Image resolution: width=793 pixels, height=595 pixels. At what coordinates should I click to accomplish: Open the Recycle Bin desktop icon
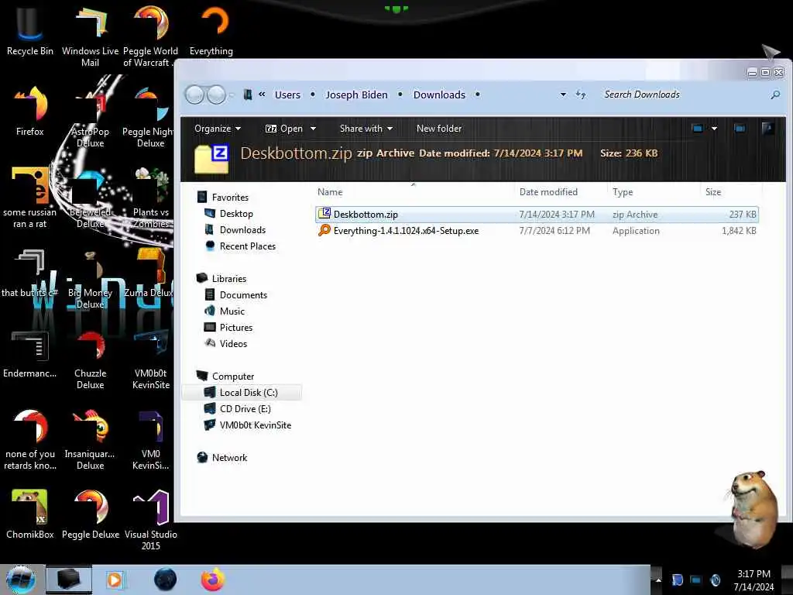pyautogui.click(x=30, y=30)
